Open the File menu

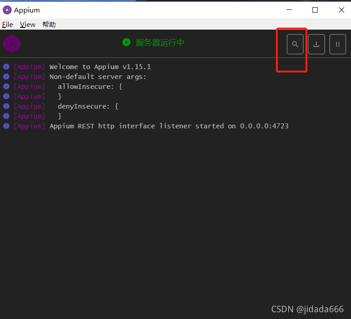(7, 24)
